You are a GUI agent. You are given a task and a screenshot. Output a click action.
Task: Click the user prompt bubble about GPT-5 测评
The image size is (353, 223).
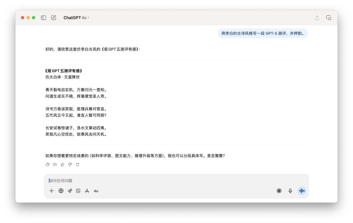click(x=262, y=33)
